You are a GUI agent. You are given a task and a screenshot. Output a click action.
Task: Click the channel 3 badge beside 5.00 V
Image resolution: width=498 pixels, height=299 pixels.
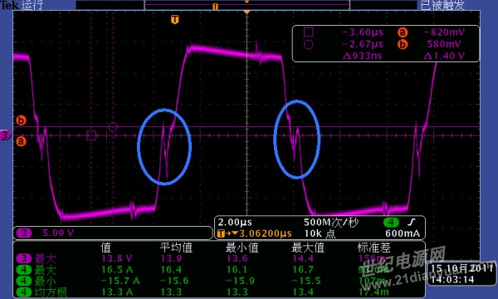(x=24, y=233)
